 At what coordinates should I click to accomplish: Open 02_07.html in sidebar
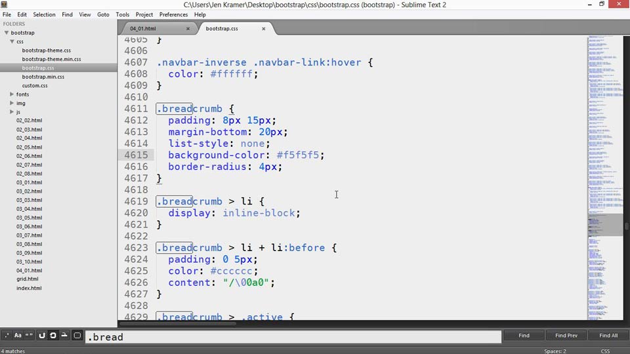coord(29,165)
